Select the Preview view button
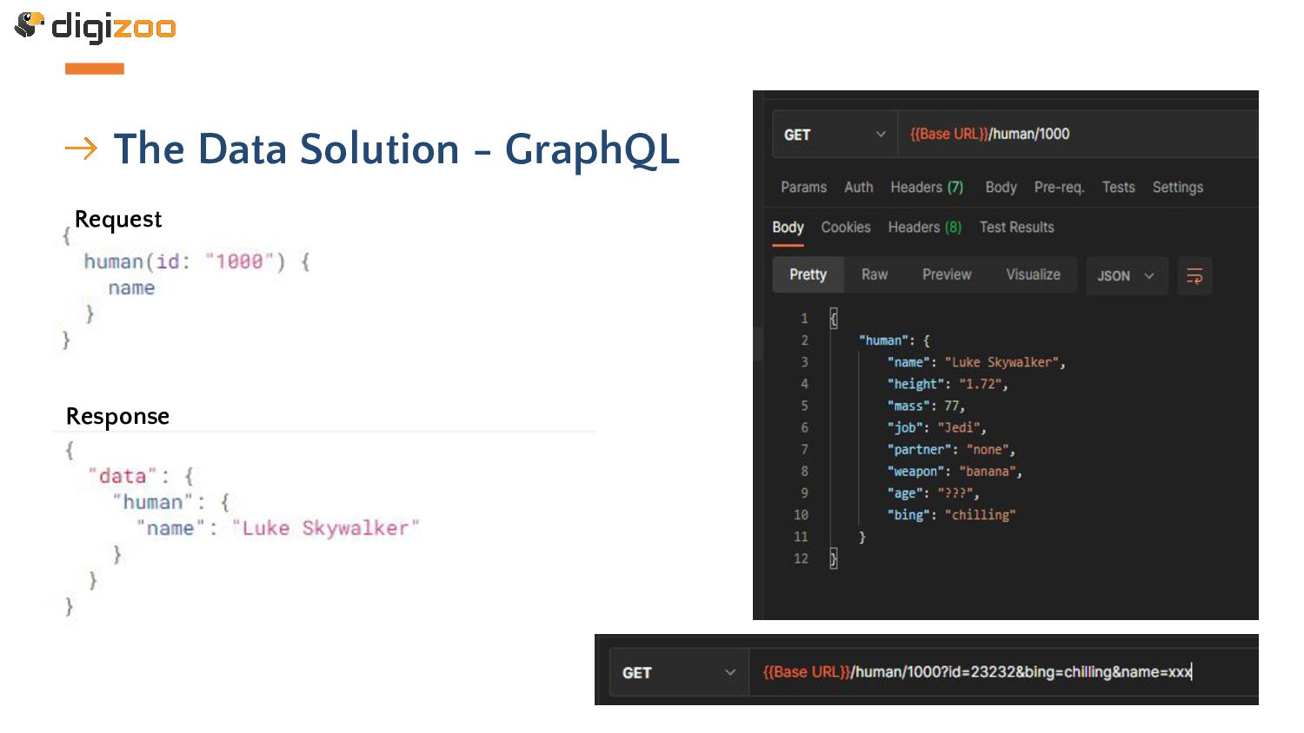The image size is (1304, 733). point(947,274)
